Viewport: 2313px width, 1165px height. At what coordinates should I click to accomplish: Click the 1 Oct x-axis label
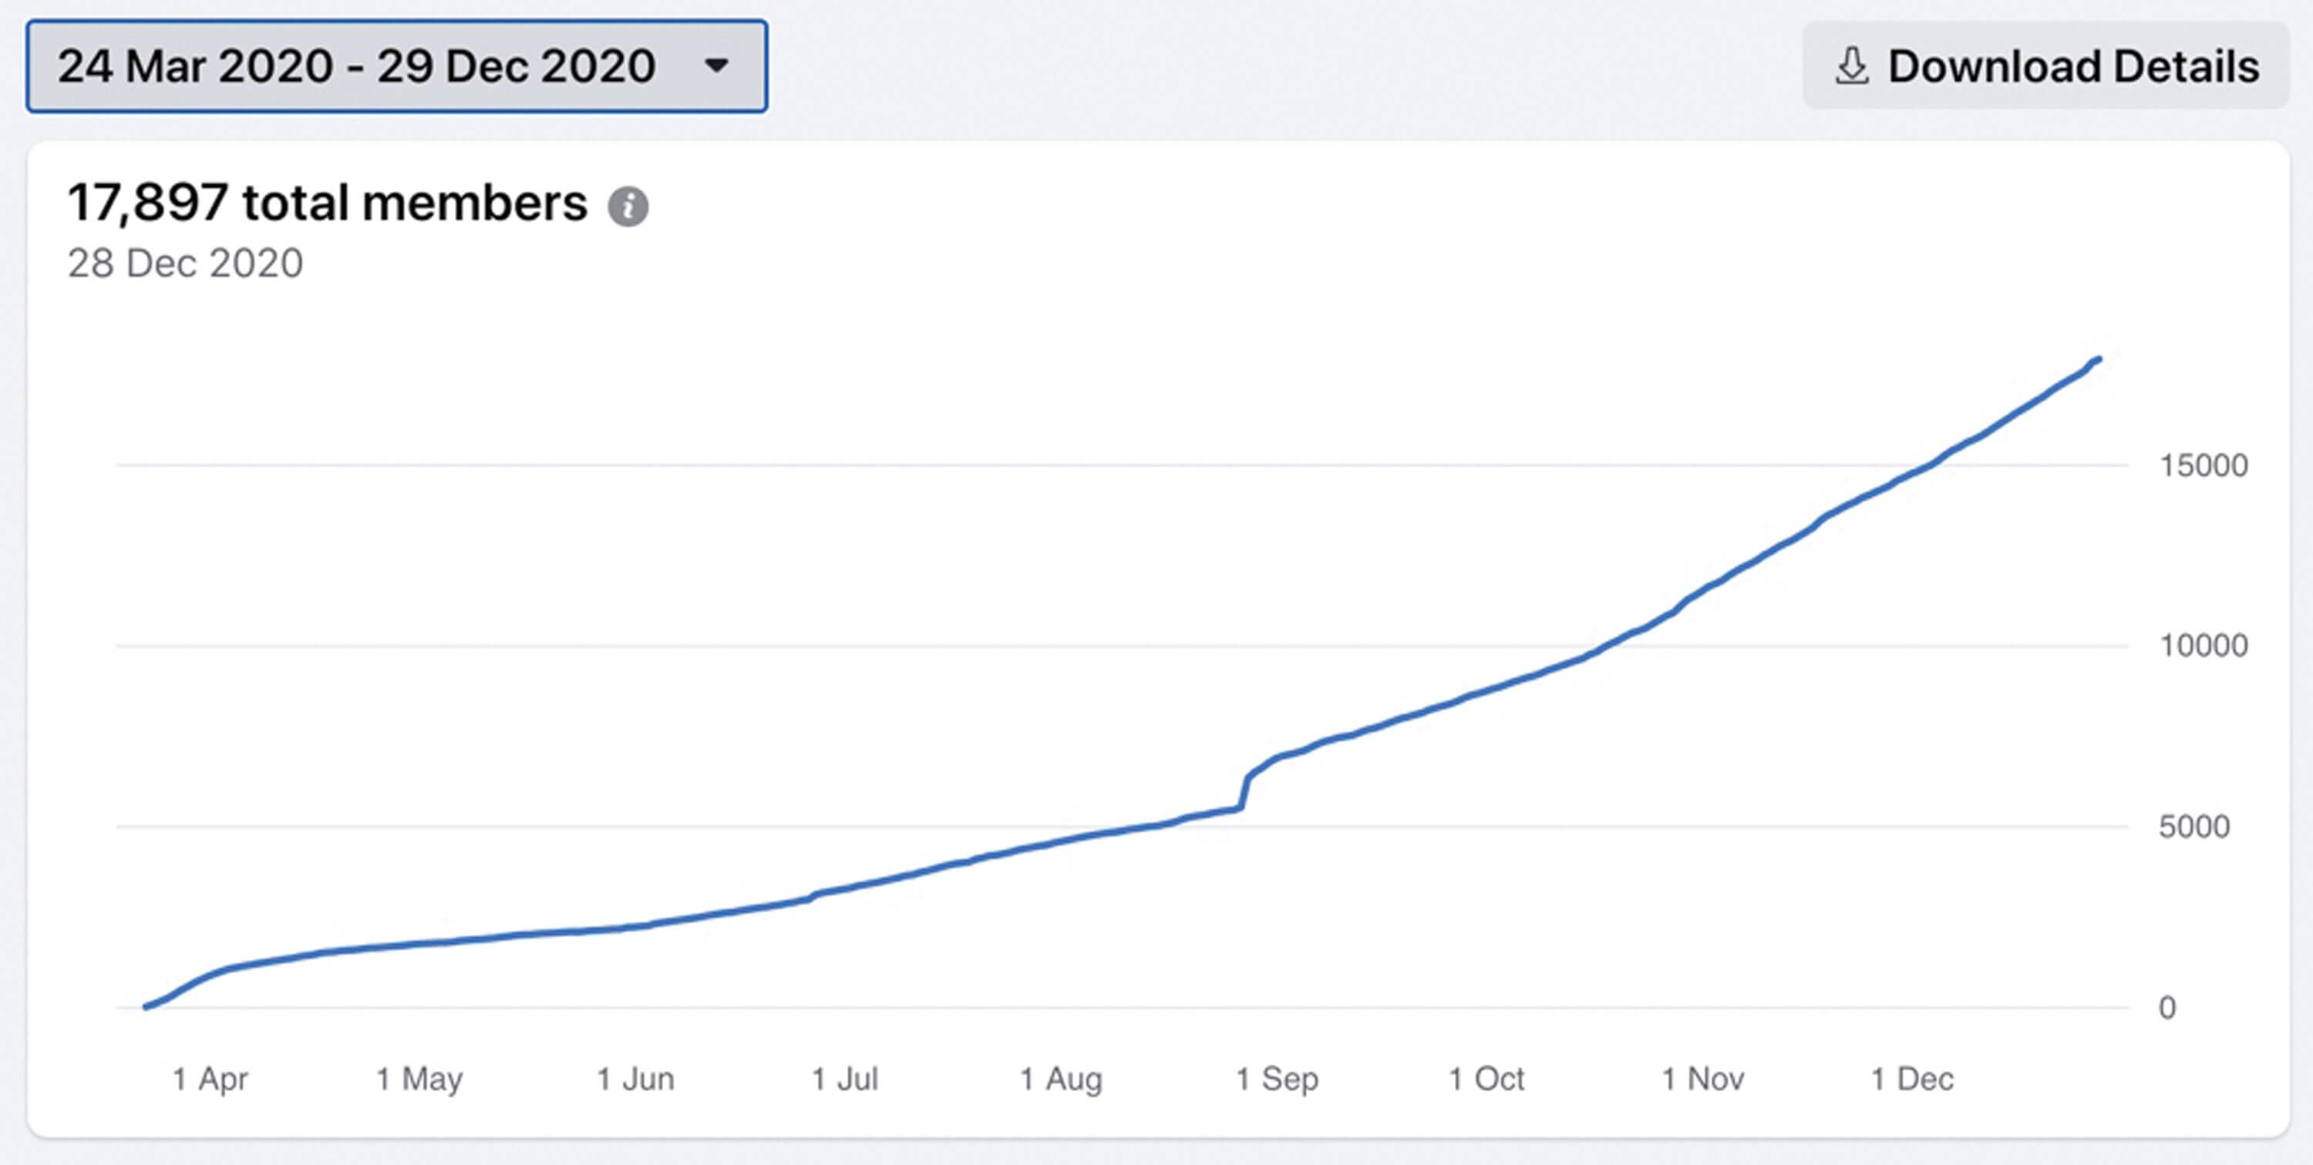[x=1486, y=1078]
